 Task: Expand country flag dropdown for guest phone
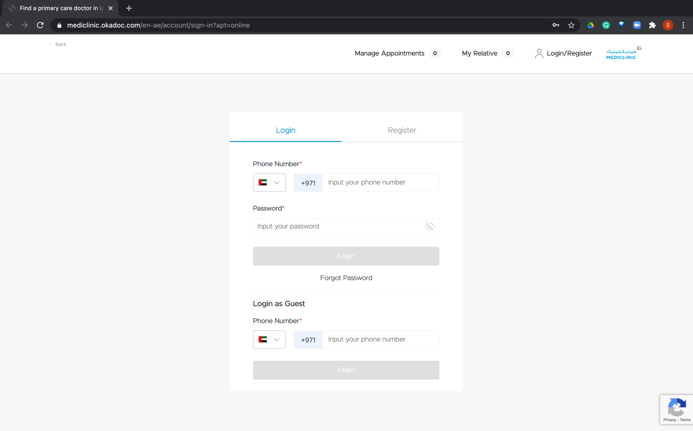click(x=269, y=340)
